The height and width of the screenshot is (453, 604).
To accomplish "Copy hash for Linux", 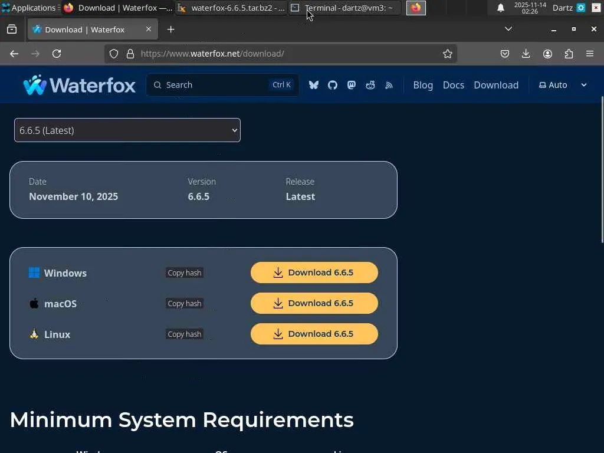I will coord(185,334).
